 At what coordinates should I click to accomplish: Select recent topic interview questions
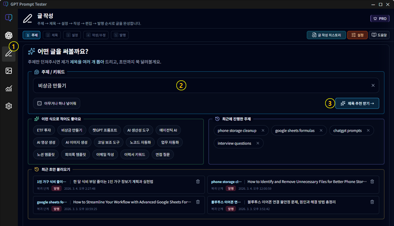pos(234,143)
